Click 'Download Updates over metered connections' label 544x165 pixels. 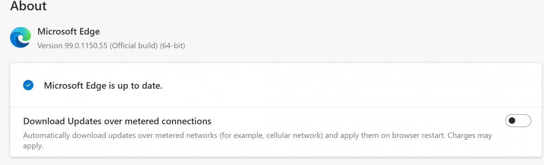click(117, 121)
